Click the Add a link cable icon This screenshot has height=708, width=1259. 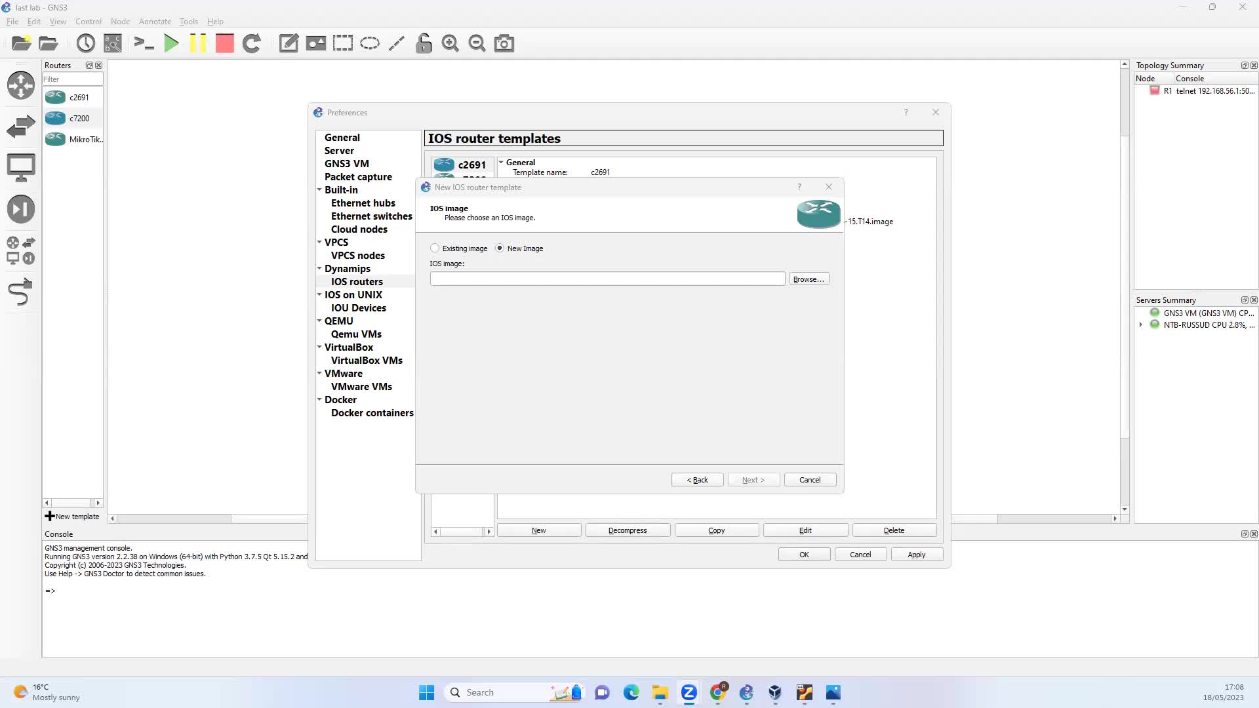coord(20,292)
